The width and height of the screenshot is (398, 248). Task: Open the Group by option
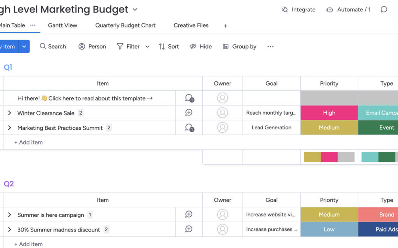coord(240,46)
